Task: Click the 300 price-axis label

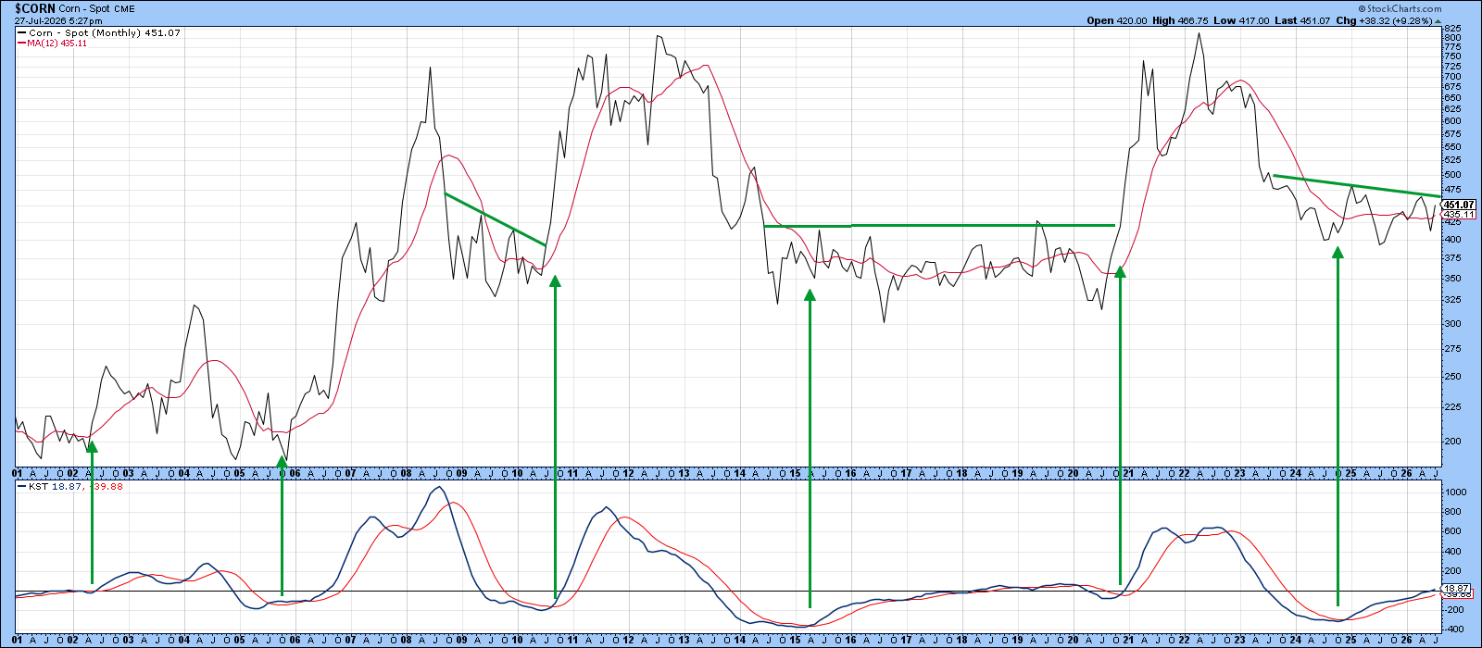Action: coord(1453,323)
